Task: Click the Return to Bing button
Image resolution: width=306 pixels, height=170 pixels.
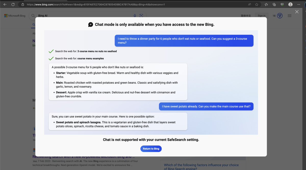Action: tap(151, 149)
